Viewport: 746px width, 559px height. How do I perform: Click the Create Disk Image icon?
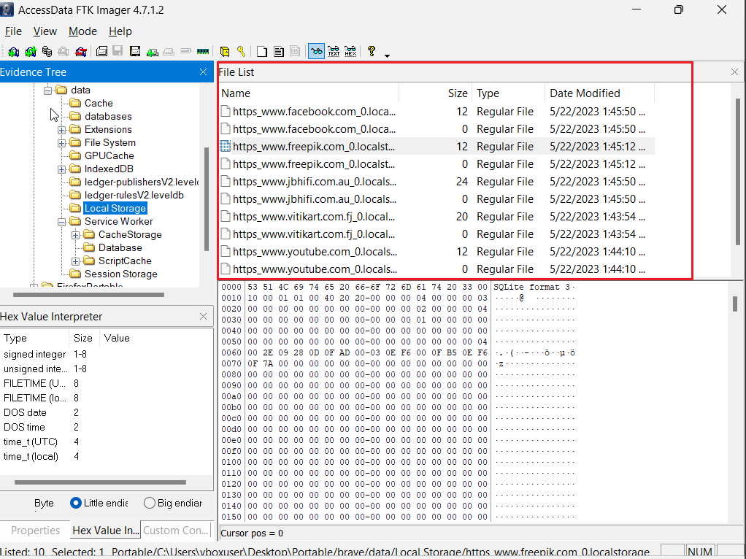[101, 52]
